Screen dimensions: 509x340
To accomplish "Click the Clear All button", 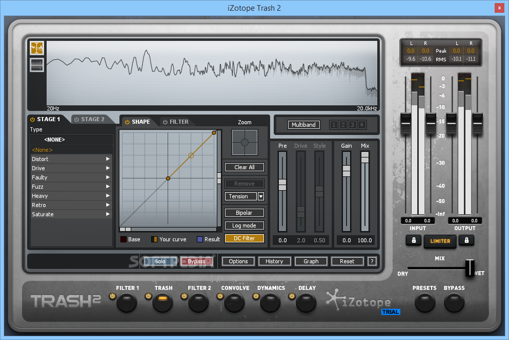I will [245, 167].
